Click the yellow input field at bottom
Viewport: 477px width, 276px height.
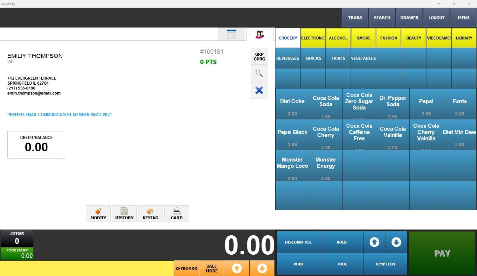point(86,268)
